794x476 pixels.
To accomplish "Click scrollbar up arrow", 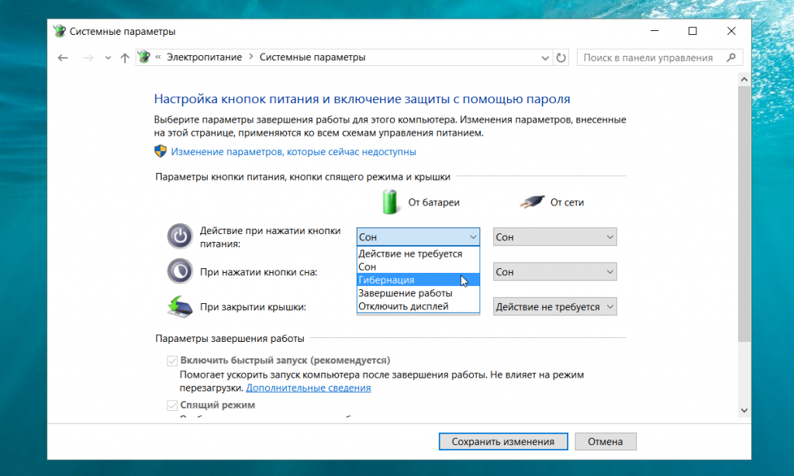I will 744,80.
